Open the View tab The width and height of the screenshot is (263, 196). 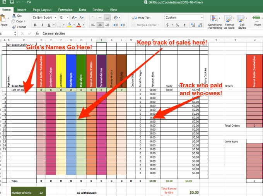tap(113, 10)
